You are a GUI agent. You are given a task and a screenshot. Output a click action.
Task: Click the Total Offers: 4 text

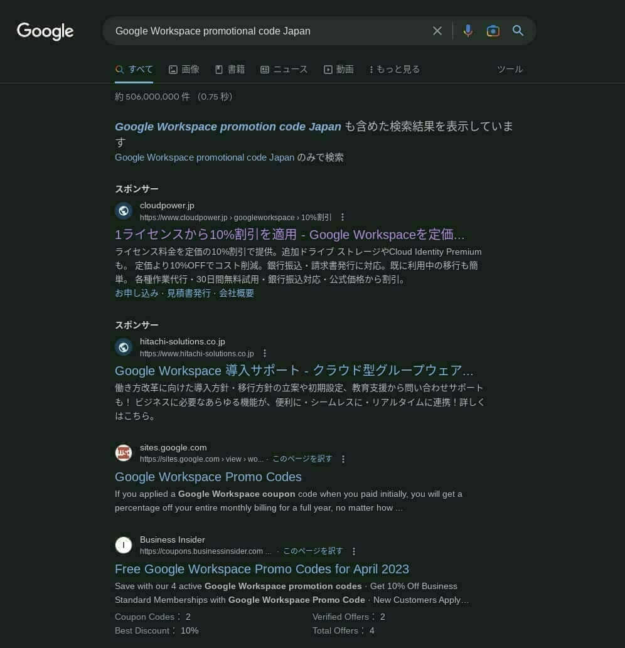343,630
